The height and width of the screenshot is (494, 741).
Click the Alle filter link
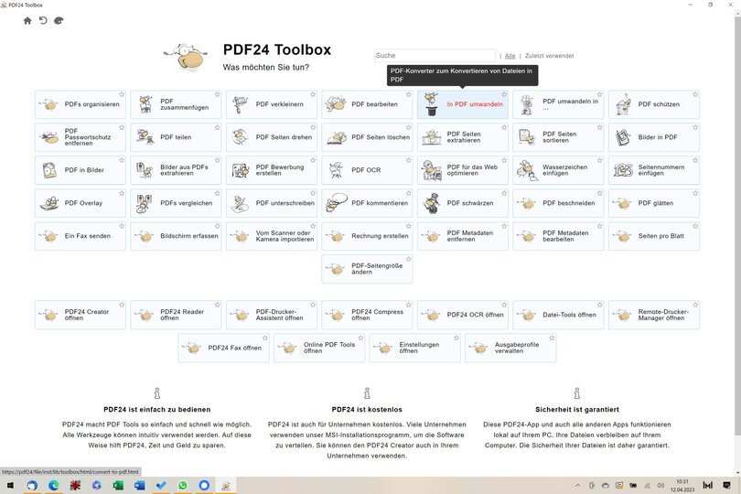click(510, 56)
